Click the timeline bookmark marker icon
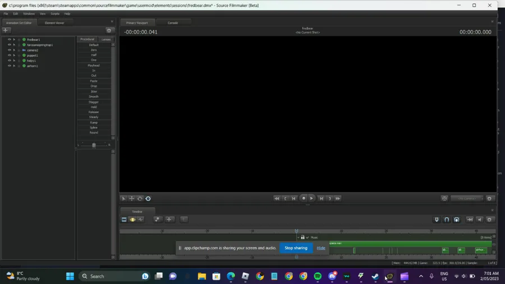This screenshot has height=284, width=505. [x=437, y=219]
